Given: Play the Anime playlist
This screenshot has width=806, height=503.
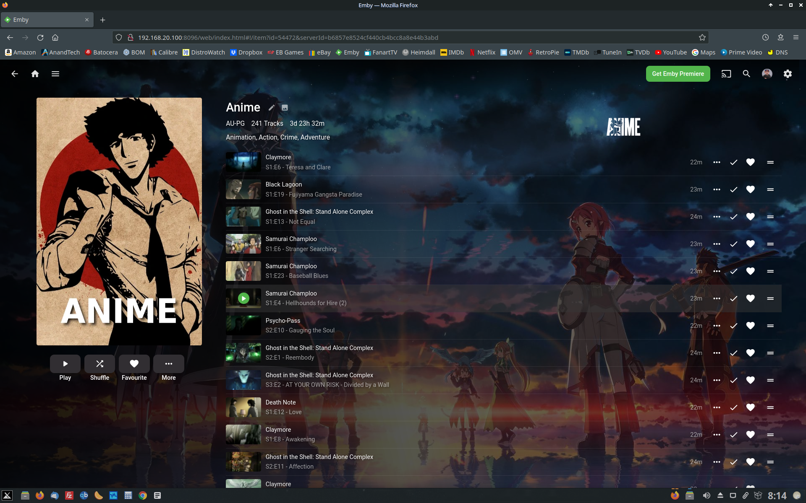Looking at the screenshot, I should click(65, 364).
